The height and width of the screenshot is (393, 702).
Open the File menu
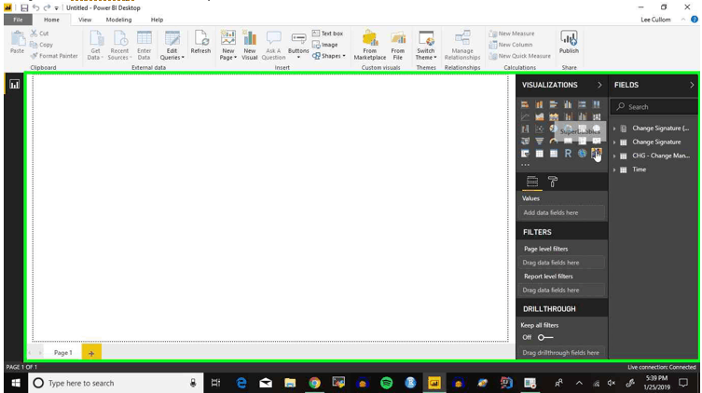18,20
